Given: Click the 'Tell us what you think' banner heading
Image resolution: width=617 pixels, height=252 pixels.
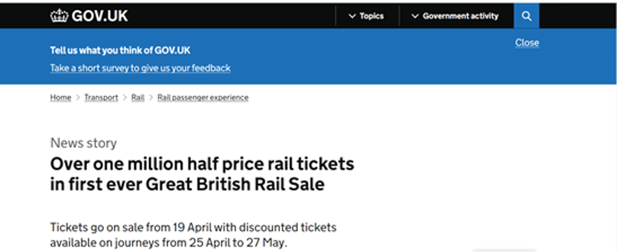Looking at the screenshot, I should [121, 50].
